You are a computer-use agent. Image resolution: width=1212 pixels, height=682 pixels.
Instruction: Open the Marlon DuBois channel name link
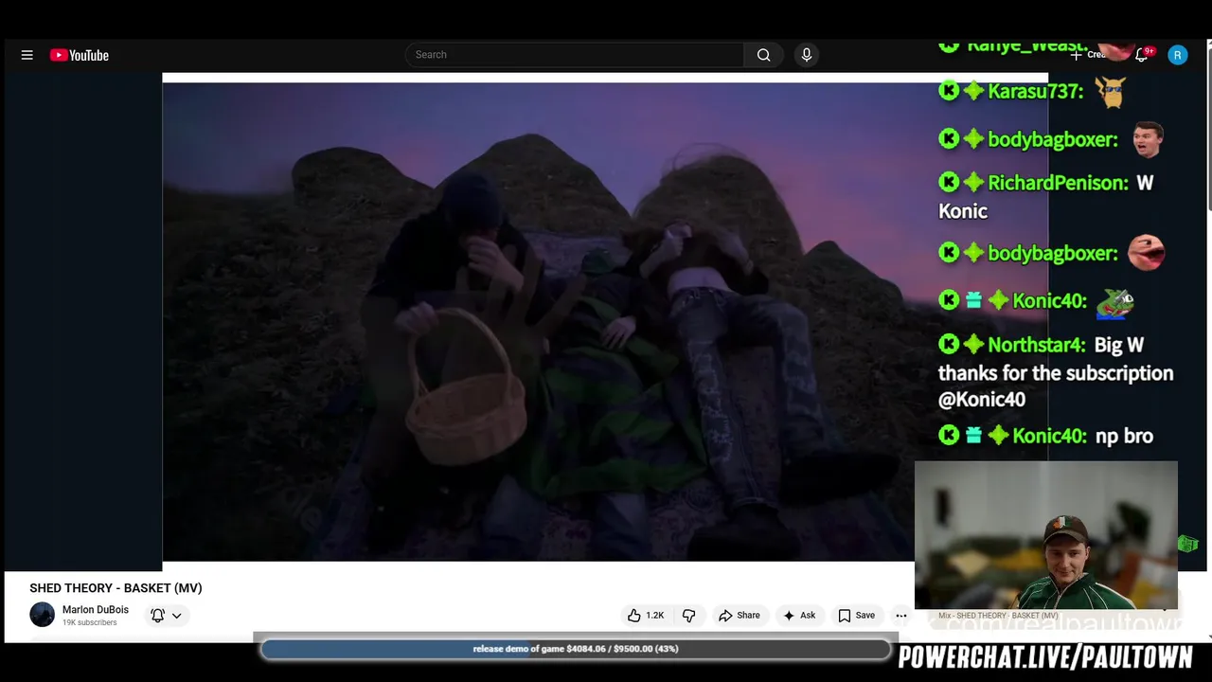click(96, 610)
